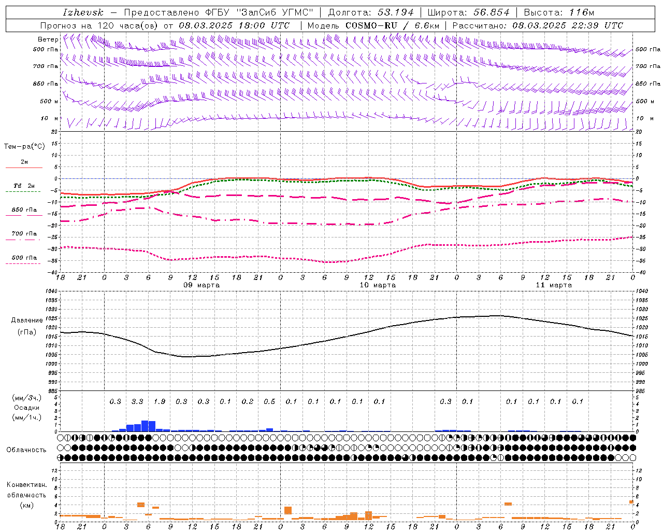Click the 'Долгота: 53.194' longitude value
663x531 pixels.
pyautogui.click(x=371, y=12)
